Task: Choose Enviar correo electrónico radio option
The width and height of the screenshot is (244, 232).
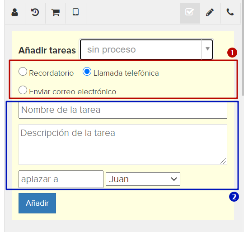Action: coord(23,90)
